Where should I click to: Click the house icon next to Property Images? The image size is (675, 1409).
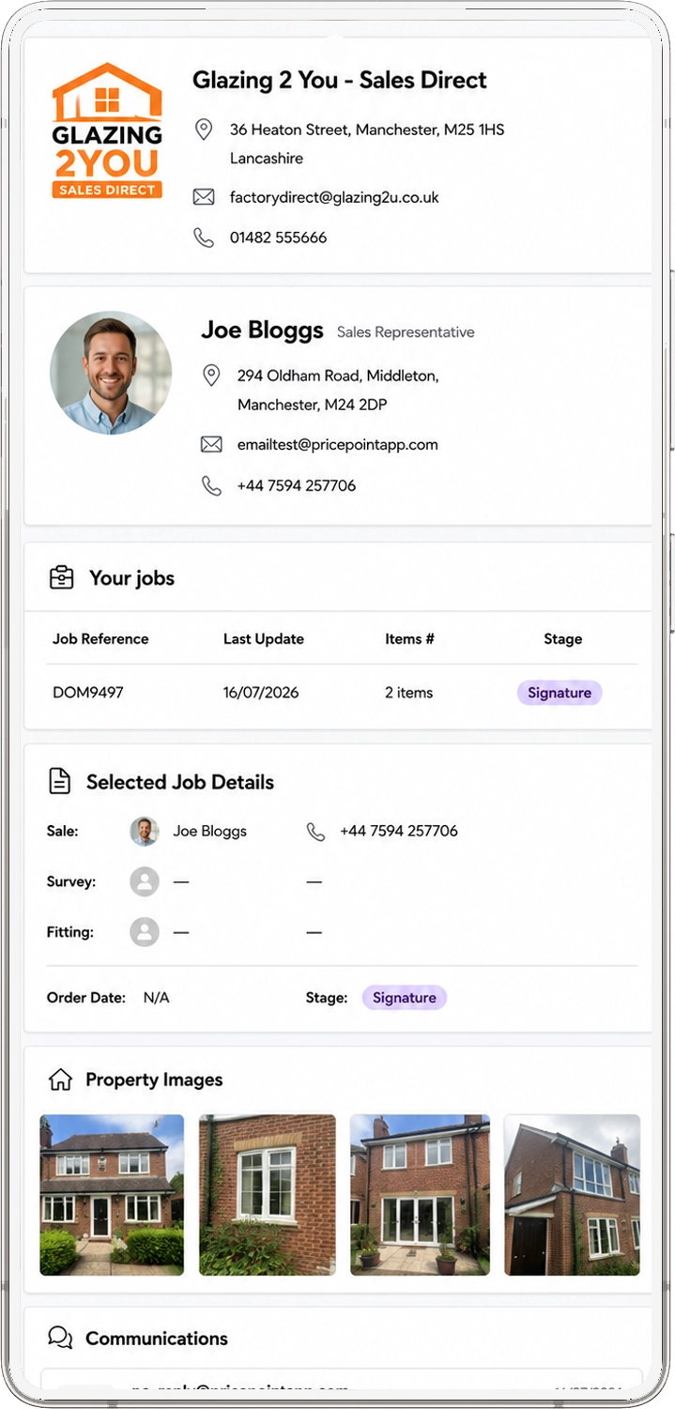[x=60, y=1080]
